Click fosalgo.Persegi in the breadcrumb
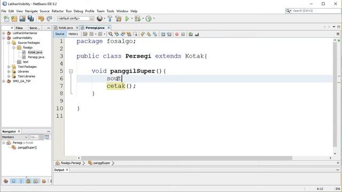The height and width of the screenshot is (192, 342). [x=71, y=163]
